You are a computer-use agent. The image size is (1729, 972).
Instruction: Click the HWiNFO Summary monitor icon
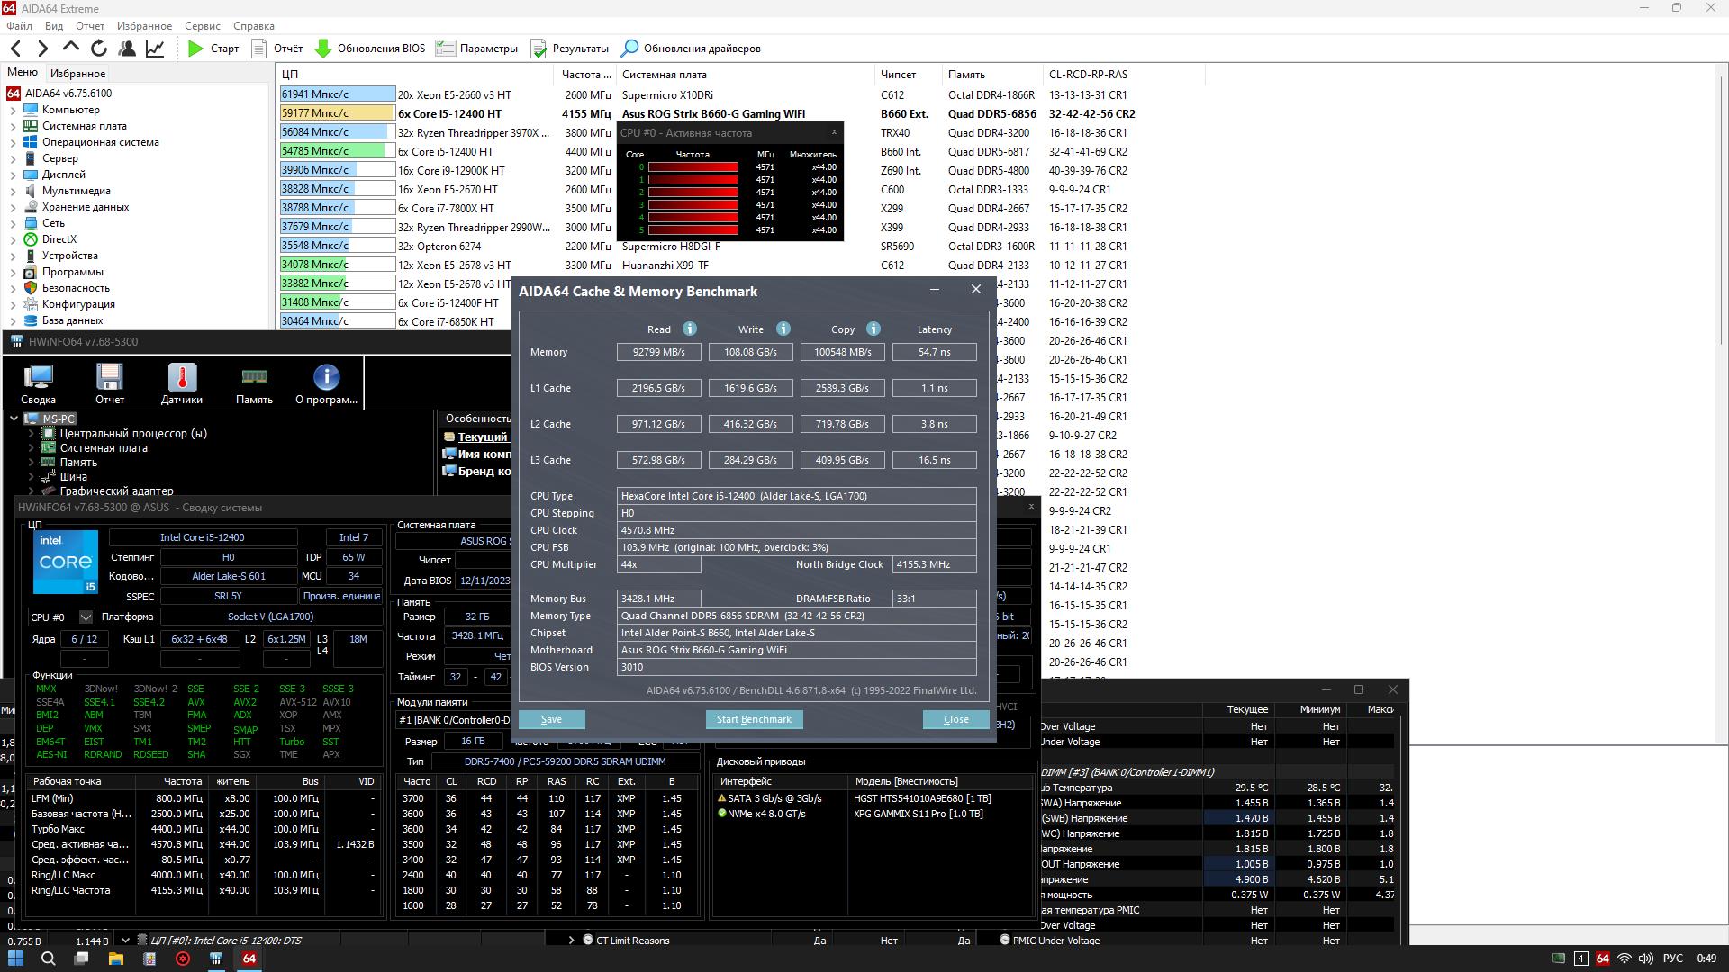tap(38, 377)
